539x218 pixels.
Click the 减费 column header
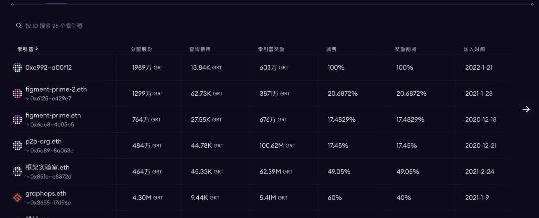coord(331,49)
